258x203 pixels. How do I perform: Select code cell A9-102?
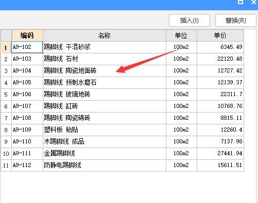click(x=27, y=47)
